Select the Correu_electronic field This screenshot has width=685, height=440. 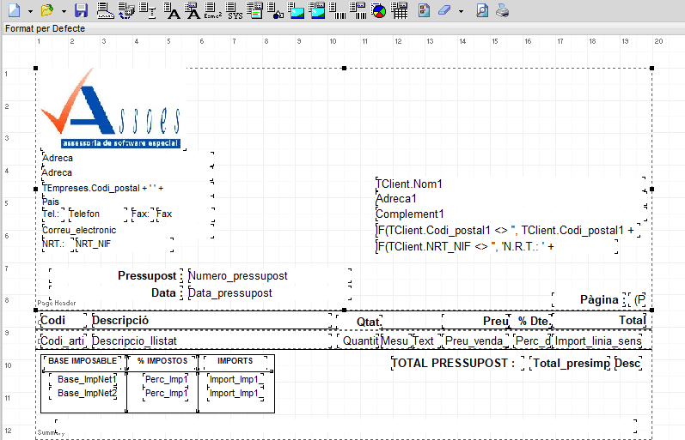(x=127, y=230)
